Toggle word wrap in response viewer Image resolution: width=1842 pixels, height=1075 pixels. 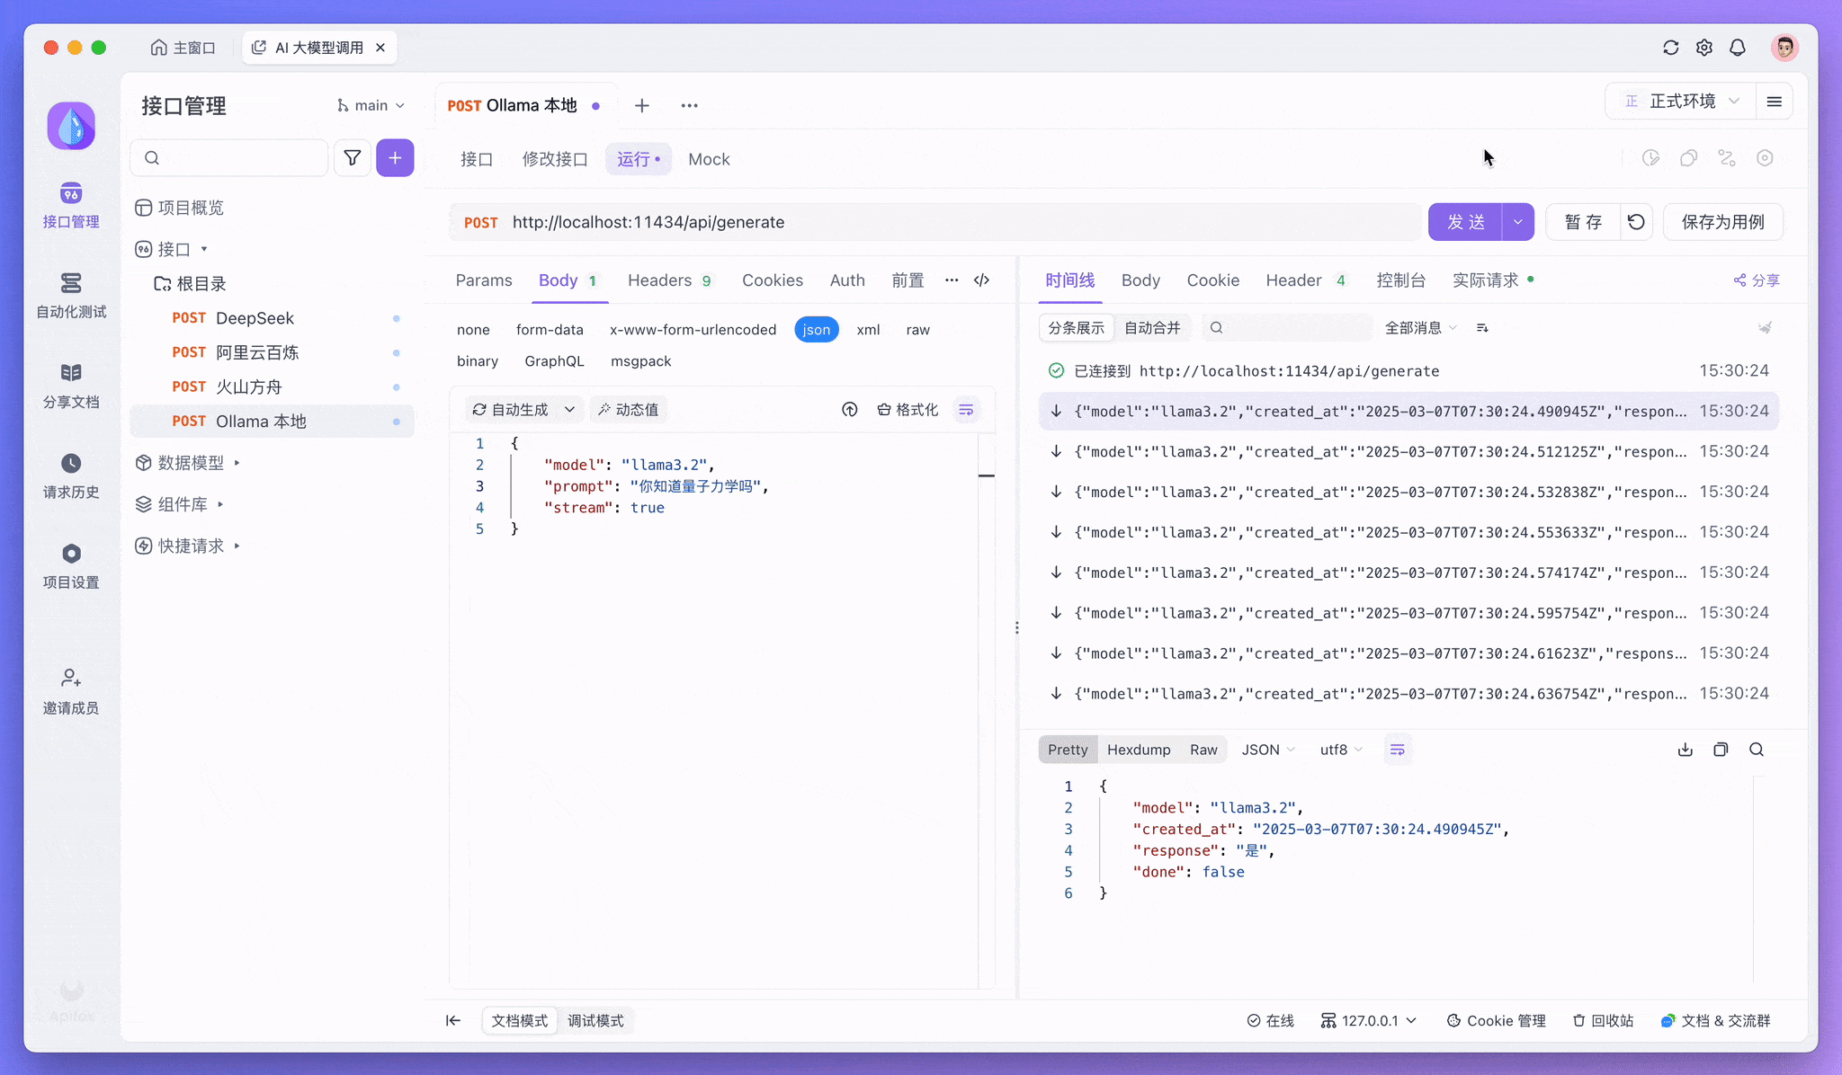click(x=1397, y=750)
